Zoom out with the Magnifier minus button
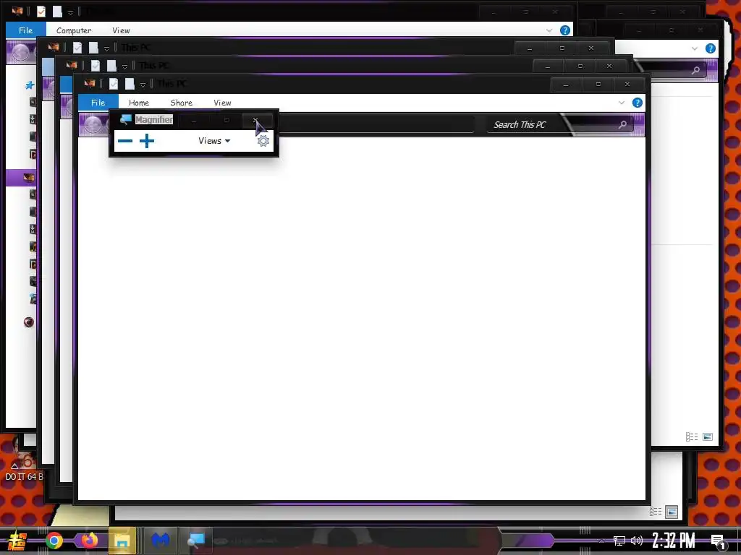 (124, 141)
